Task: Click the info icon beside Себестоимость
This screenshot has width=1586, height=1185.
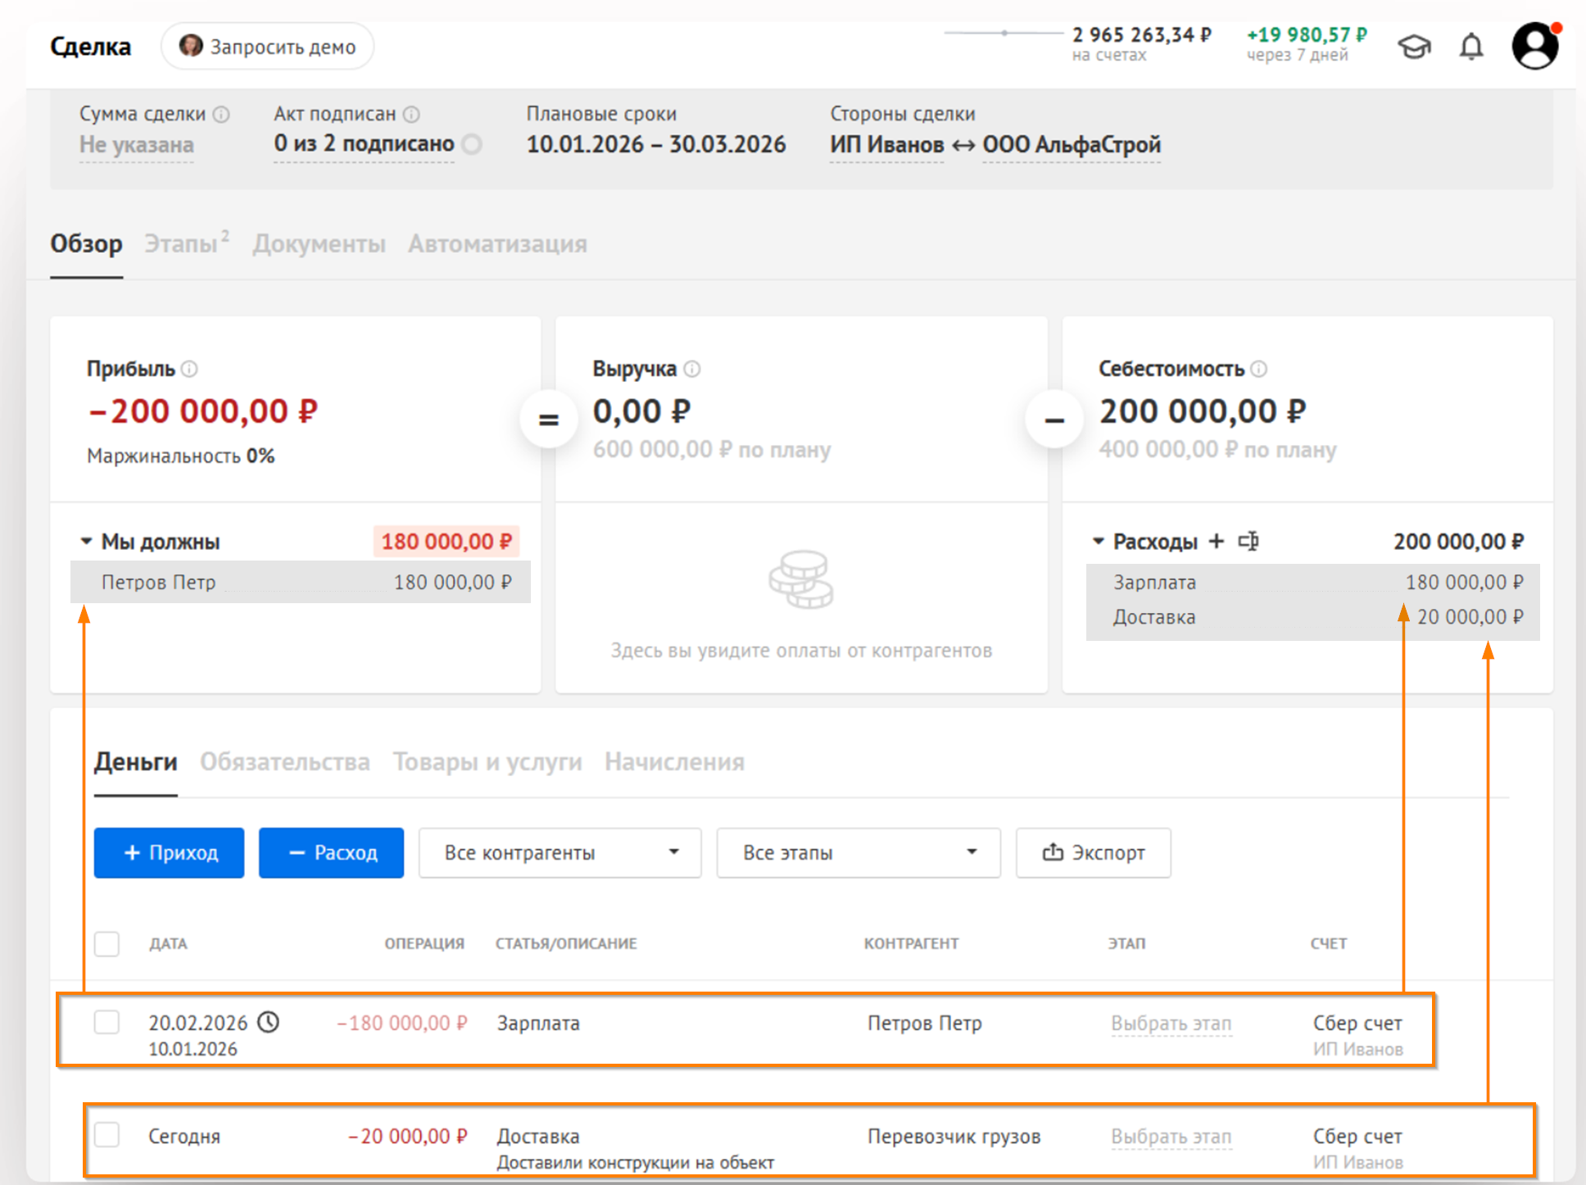Action: [1259, 369]
